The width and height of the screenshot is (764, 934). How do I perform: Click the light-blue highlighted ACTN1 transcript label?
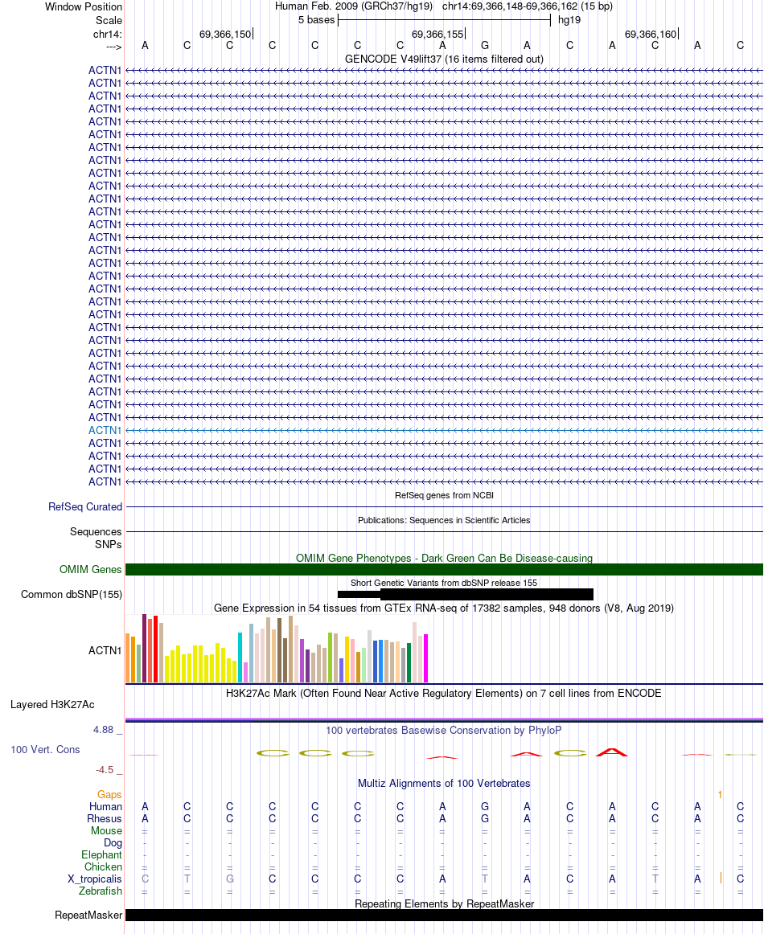105,430
